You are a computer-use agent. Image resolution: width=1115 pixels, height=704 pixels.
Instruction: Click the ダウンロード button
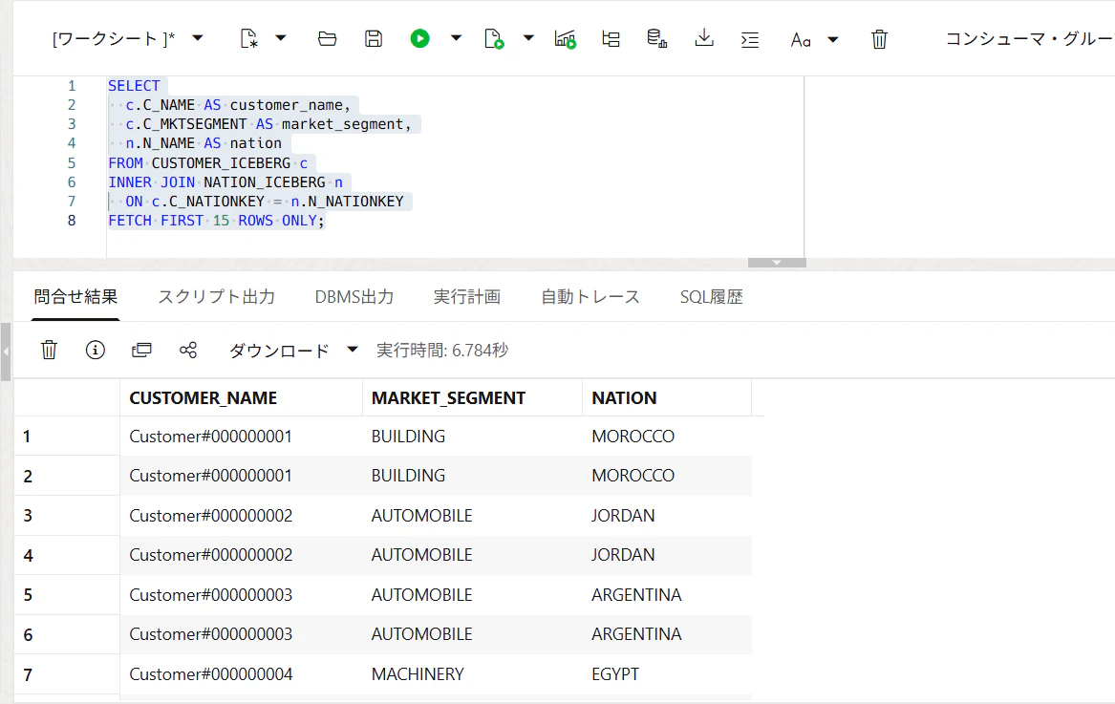[x=279, y=351]
